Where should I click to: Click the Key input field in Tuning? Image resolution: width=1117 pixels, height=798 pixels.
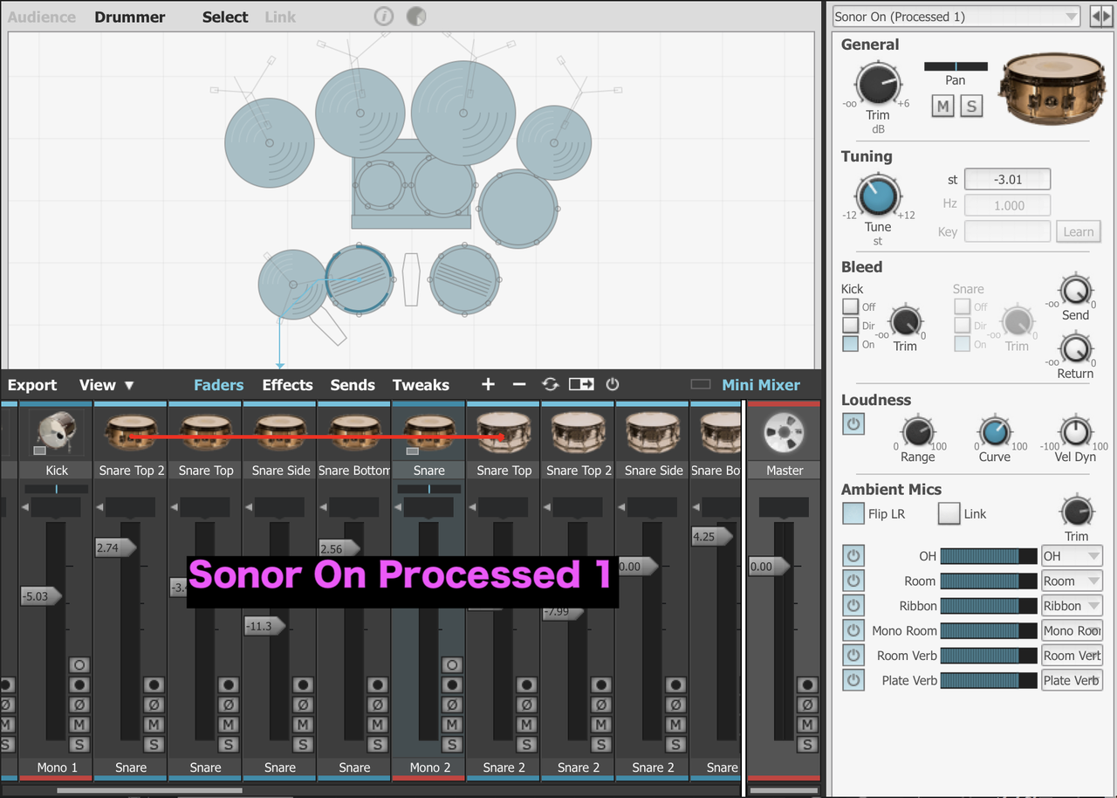[1007, 231]
